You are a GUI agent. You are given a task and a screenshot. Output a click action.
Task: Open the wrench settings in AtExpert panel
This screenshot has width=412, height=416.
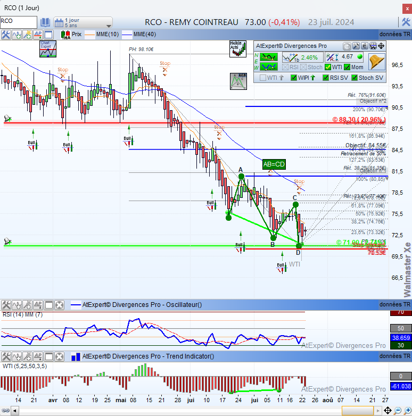tap(356, 46)
